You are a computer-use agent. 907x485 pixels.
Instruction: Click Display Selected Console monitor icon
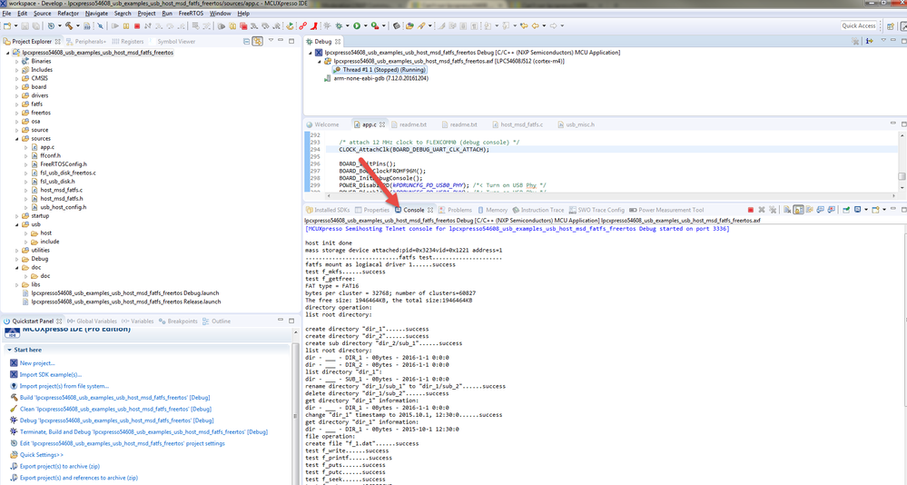click(857, 210)
